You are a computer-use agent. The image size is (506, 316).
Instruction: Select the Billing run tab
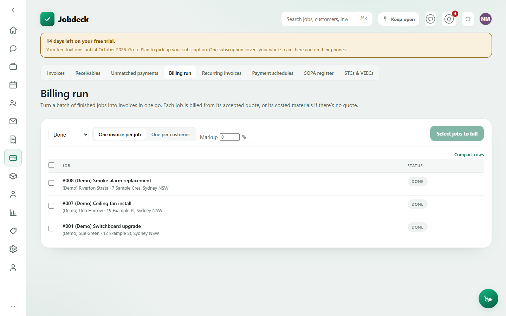(x=180, y=73)
